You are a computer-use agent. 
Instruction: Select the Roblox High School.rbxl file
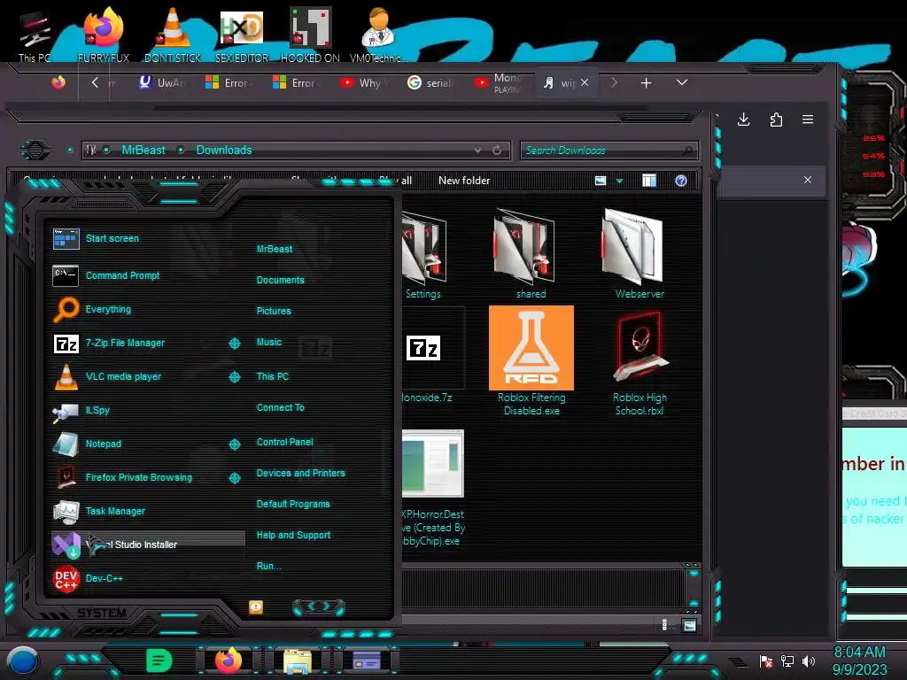coord(640,363)
